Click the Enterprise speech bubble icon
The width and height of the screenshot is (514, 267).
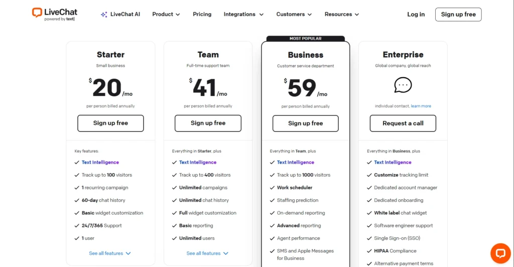point(403,85)
